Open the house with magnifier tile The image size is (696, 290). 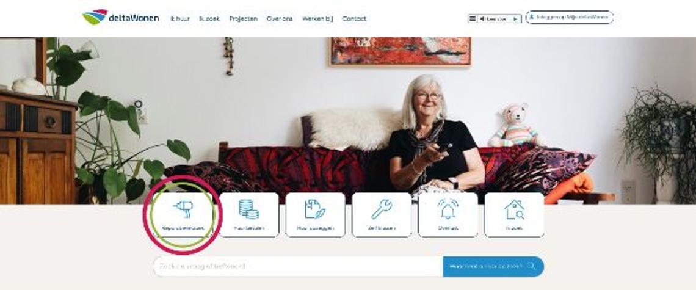coord(514,215)
